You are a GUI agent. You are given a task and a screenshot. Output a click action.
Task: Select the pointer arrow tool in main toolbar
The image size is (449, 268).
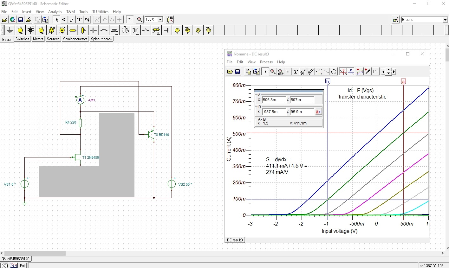(56, 20)
